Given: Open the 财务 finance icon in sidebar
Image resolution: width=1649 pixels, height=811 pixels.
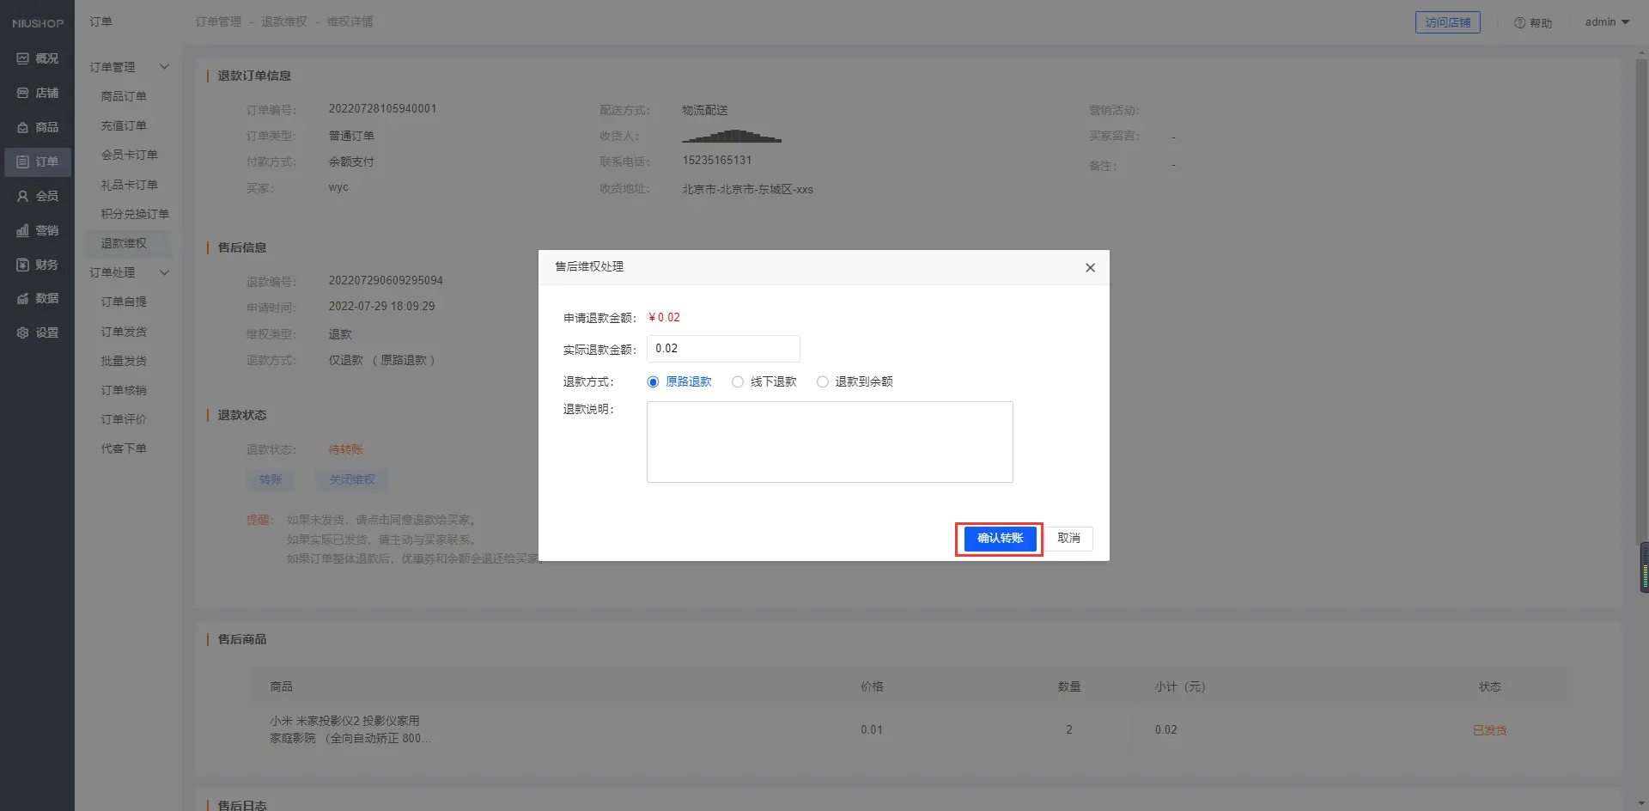Looking at the screenshot, I should point(23,265).
